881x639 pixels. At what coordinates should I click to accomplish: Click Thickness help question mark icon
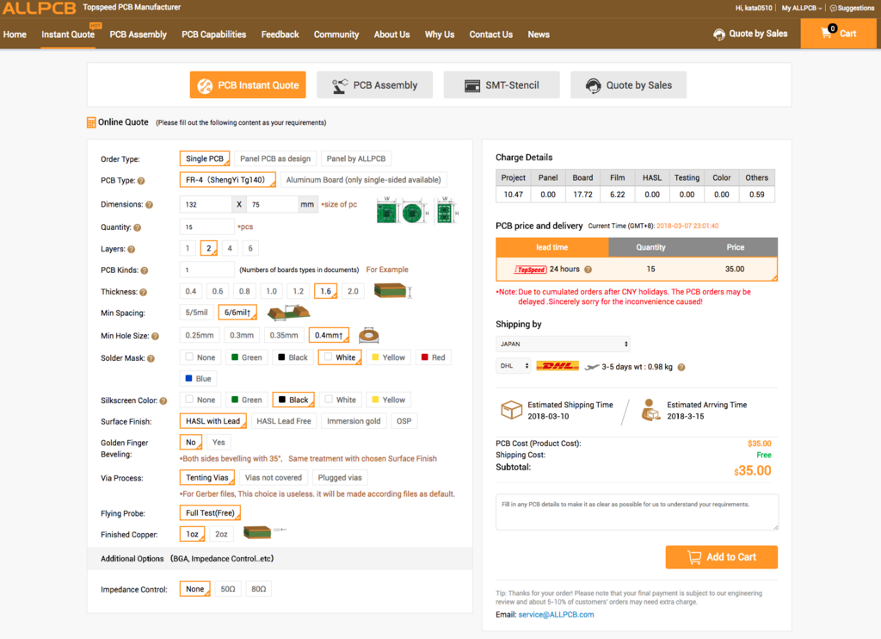[144, 292]
